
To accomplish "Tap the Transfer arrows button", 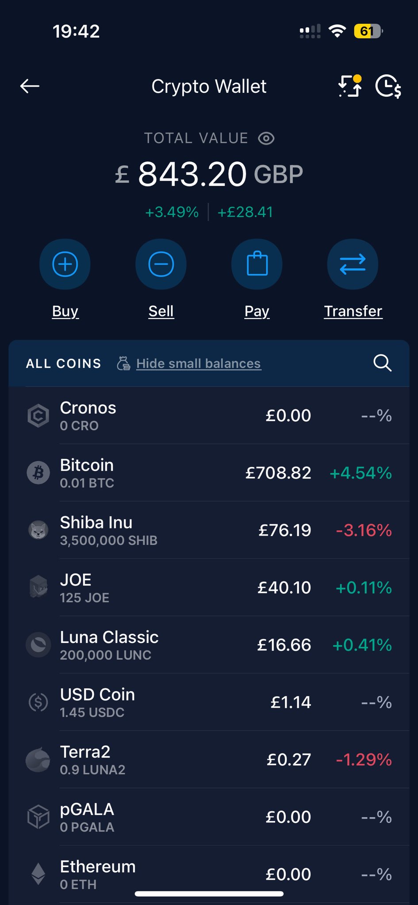I will (x=353, y=264).
